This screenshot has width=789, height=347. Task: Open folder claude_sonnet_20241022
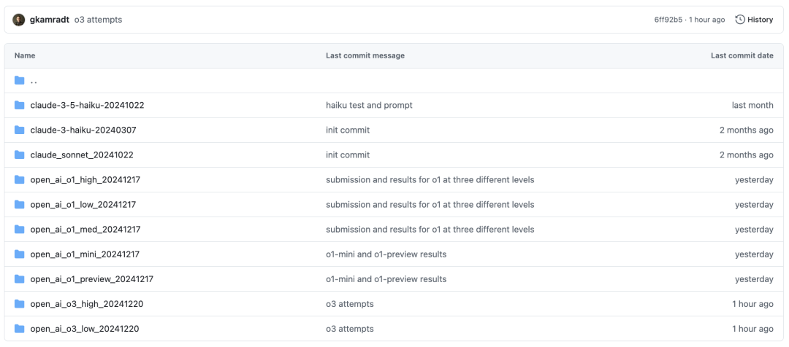[x=82, y=155]
